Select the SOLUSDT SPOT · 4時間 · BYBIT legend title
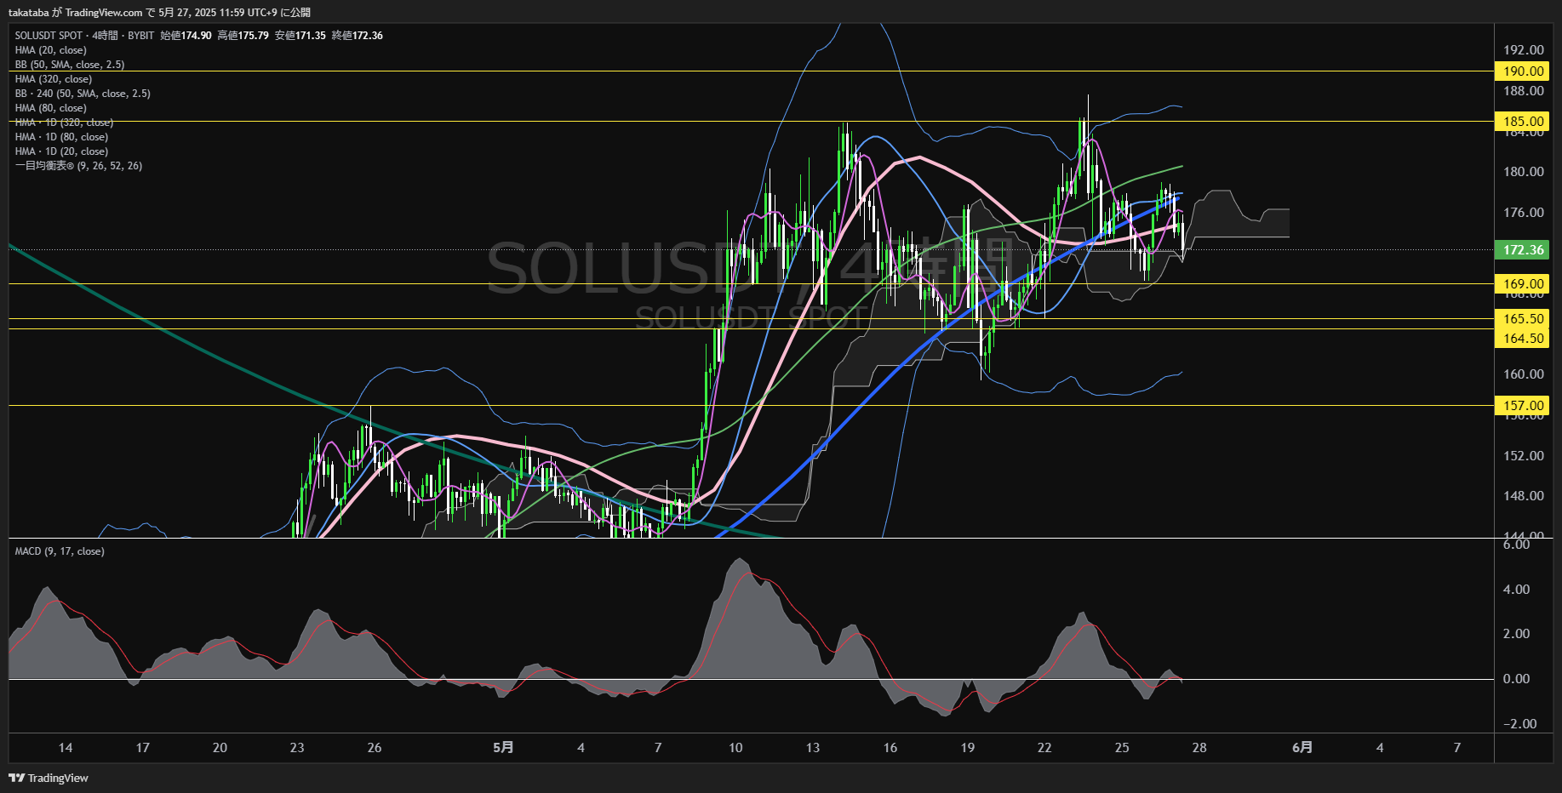This screenshot has height=793, width=1562. [x=84, y=36]
